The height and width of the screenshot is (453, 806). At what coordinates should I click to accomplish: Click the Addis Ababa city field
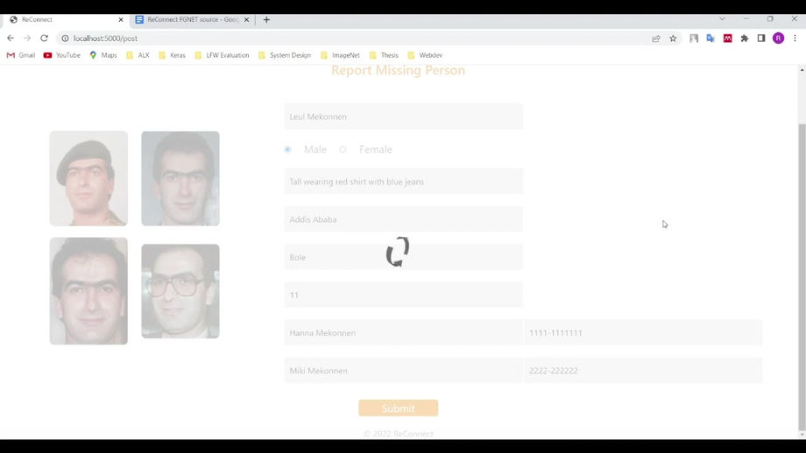404,220
